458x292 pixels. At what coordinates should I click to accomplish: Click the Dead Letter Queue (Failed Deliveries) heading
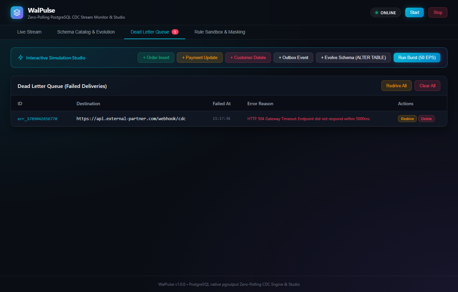click(62, 86)
